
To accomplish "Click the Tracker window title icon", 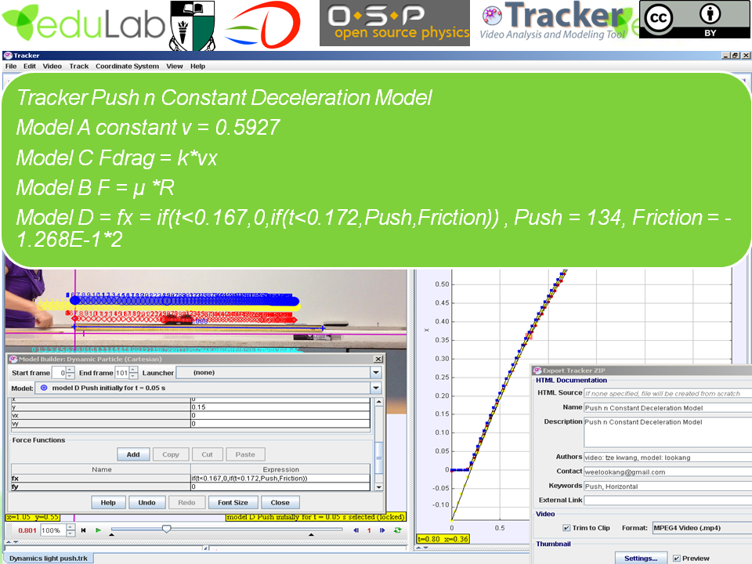I will 8,55.
